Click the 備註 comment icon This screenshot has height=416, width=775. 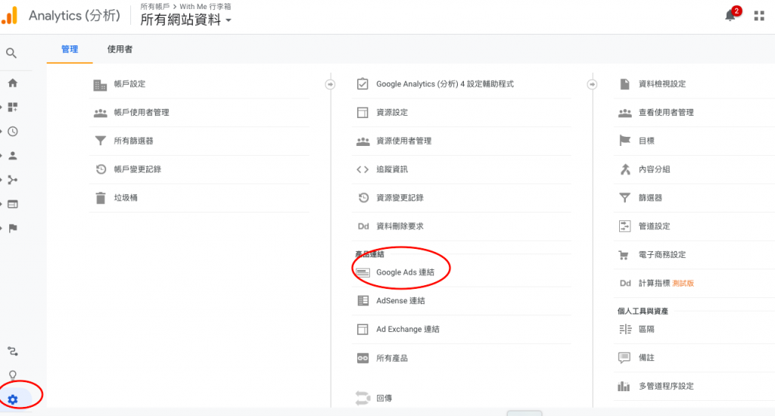tap(624, 358)
